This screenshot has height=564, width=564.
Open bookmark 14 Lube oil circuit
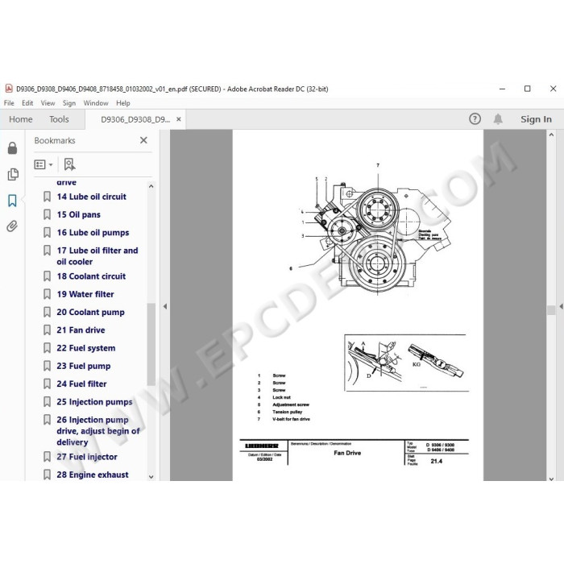[x=91, y=197]
